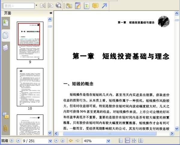Select the blue arrow drawing tool
Image resolution: width=180 pixels, height=145 pixels.
click(104, 5)
